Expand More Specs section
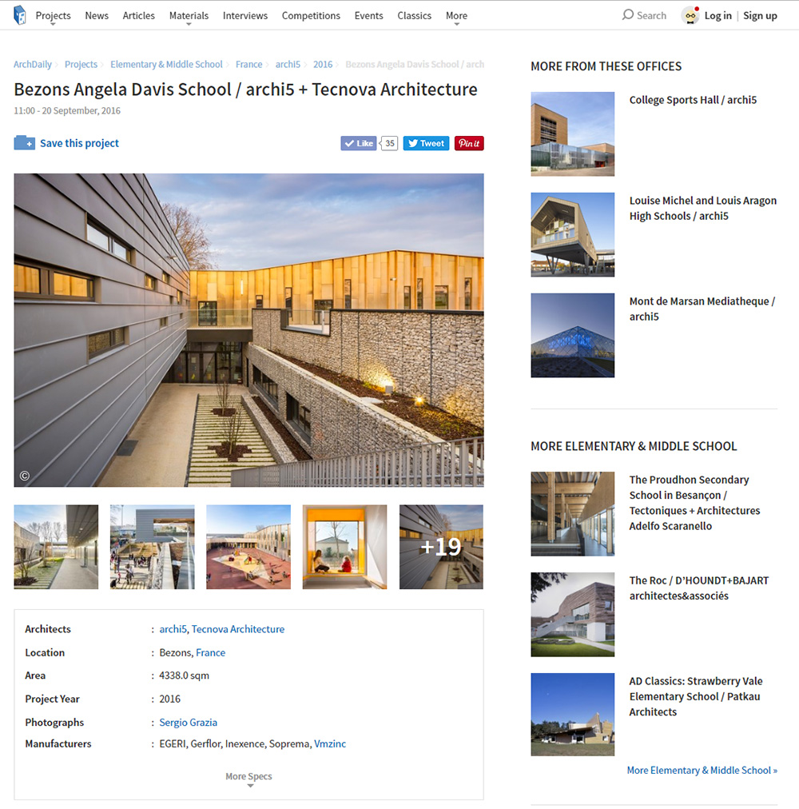The width and height of the screenshot is (799, 809). [248, 779]
